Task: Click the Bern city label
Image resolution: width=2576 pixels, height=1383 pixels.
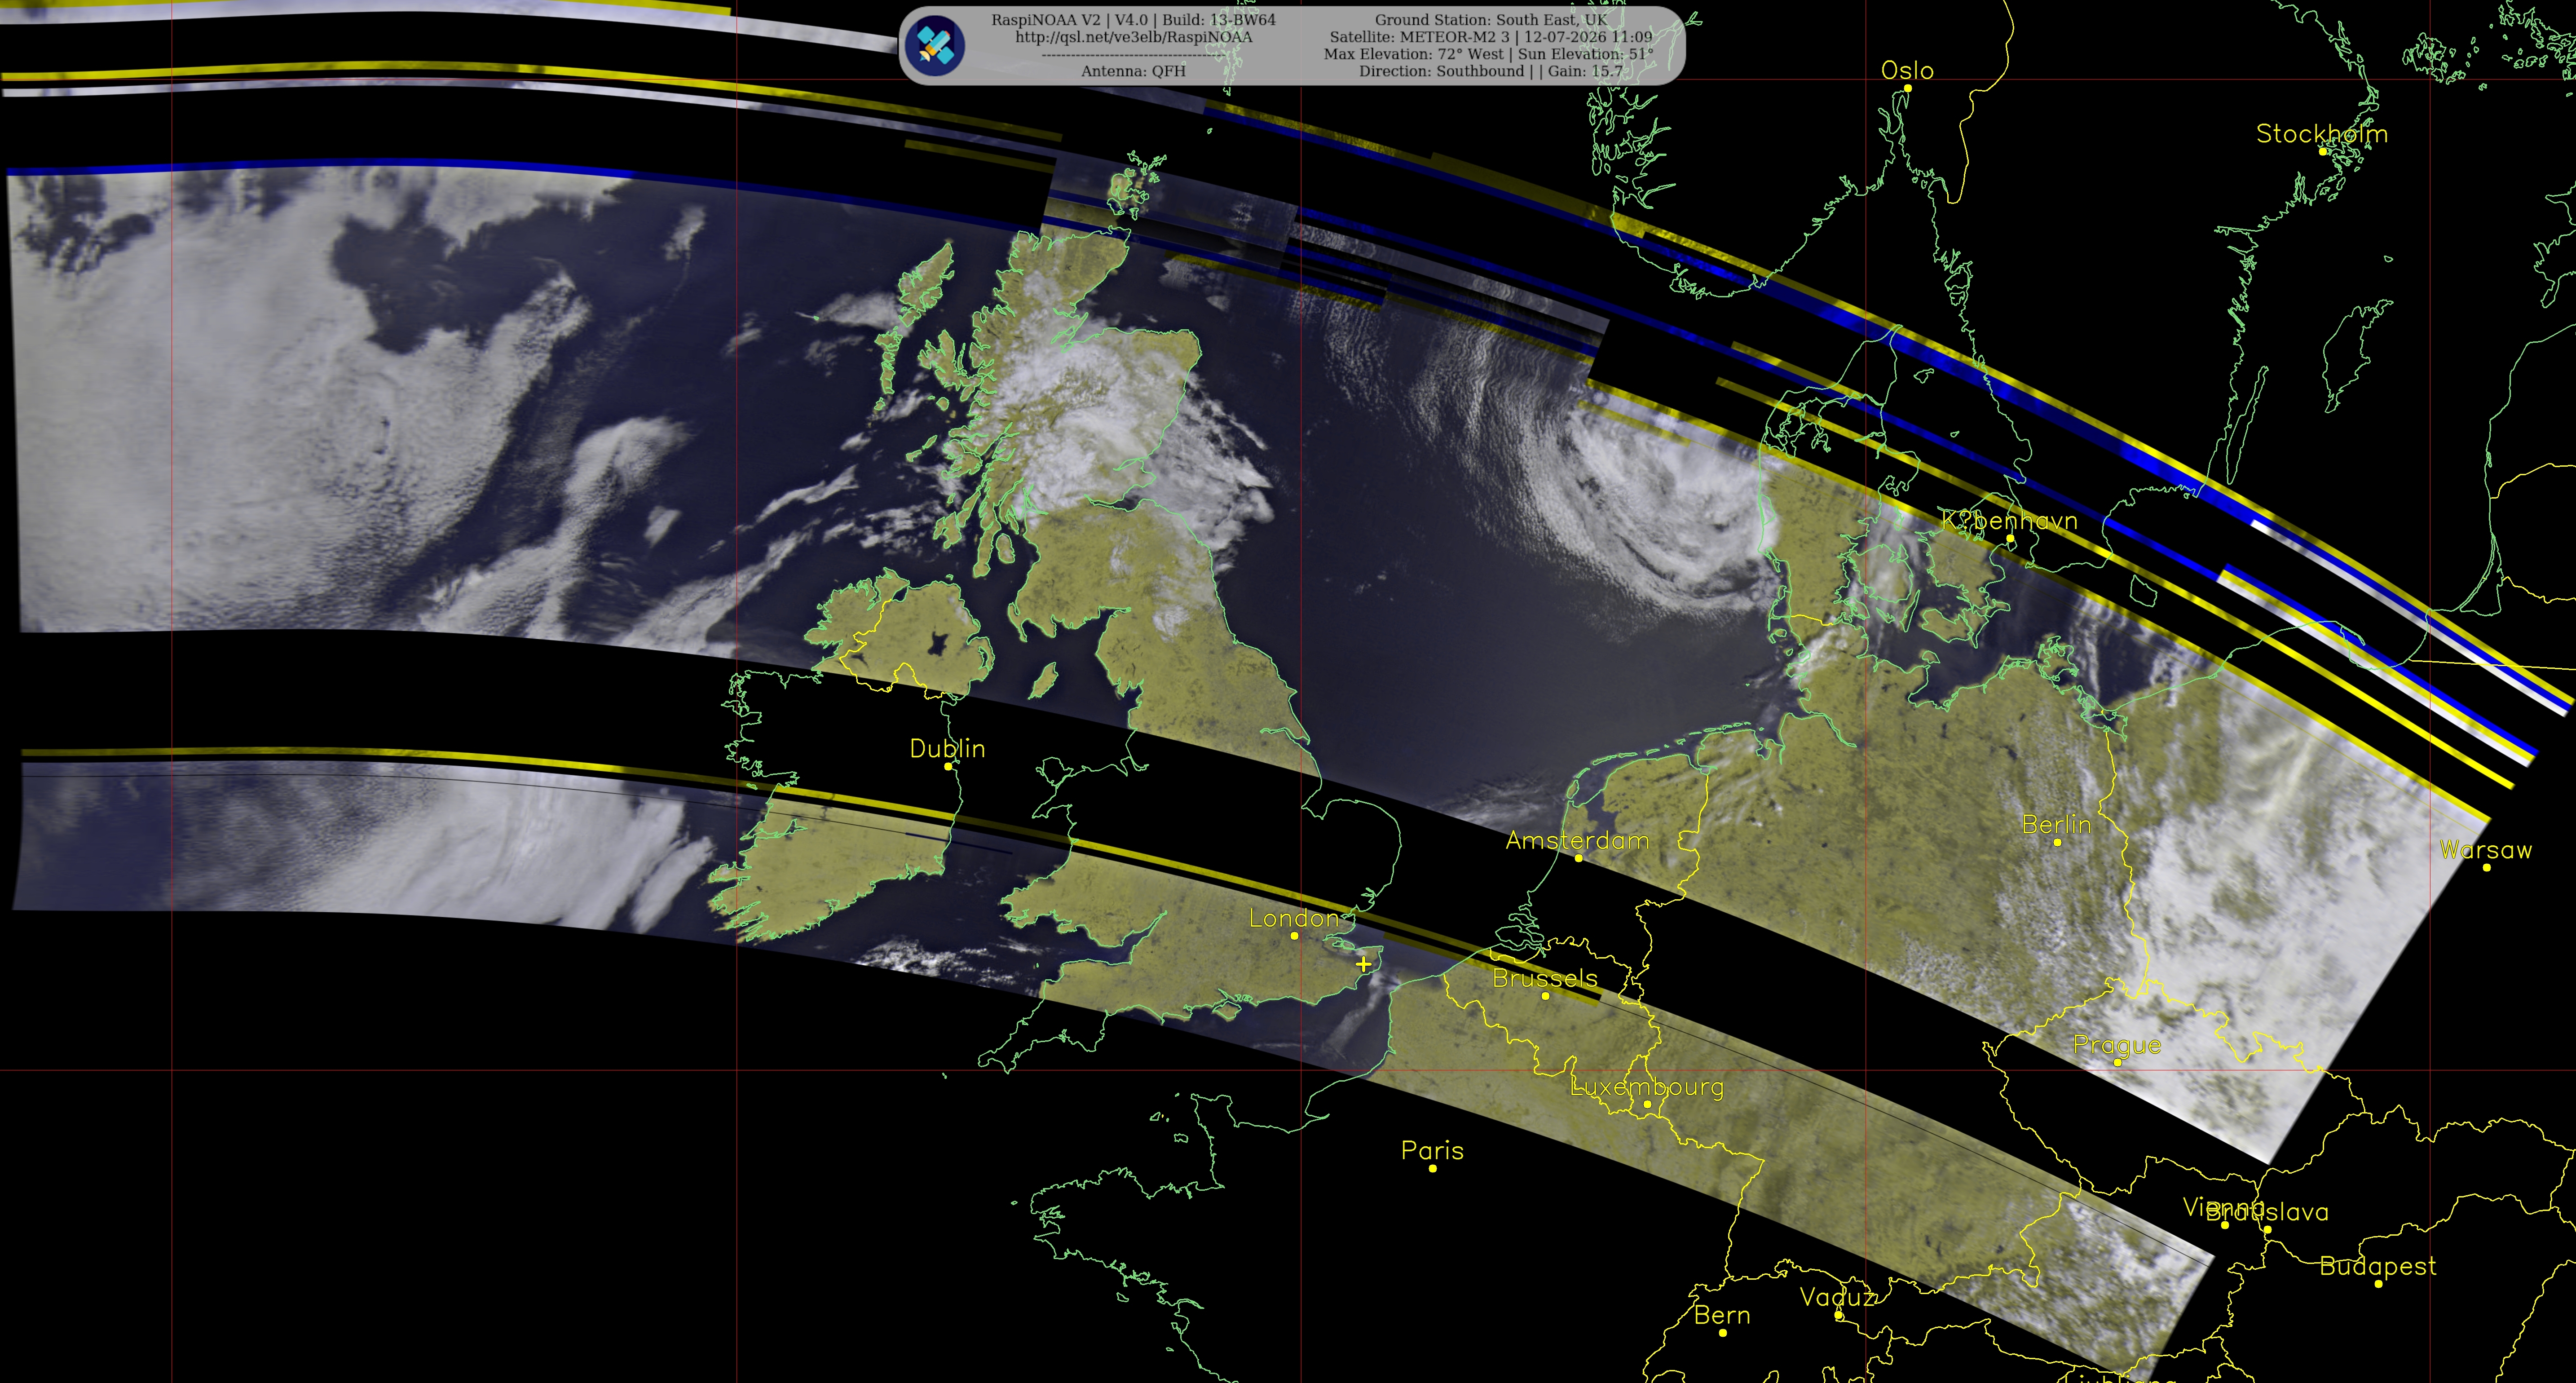Action: [1722, 1316]
